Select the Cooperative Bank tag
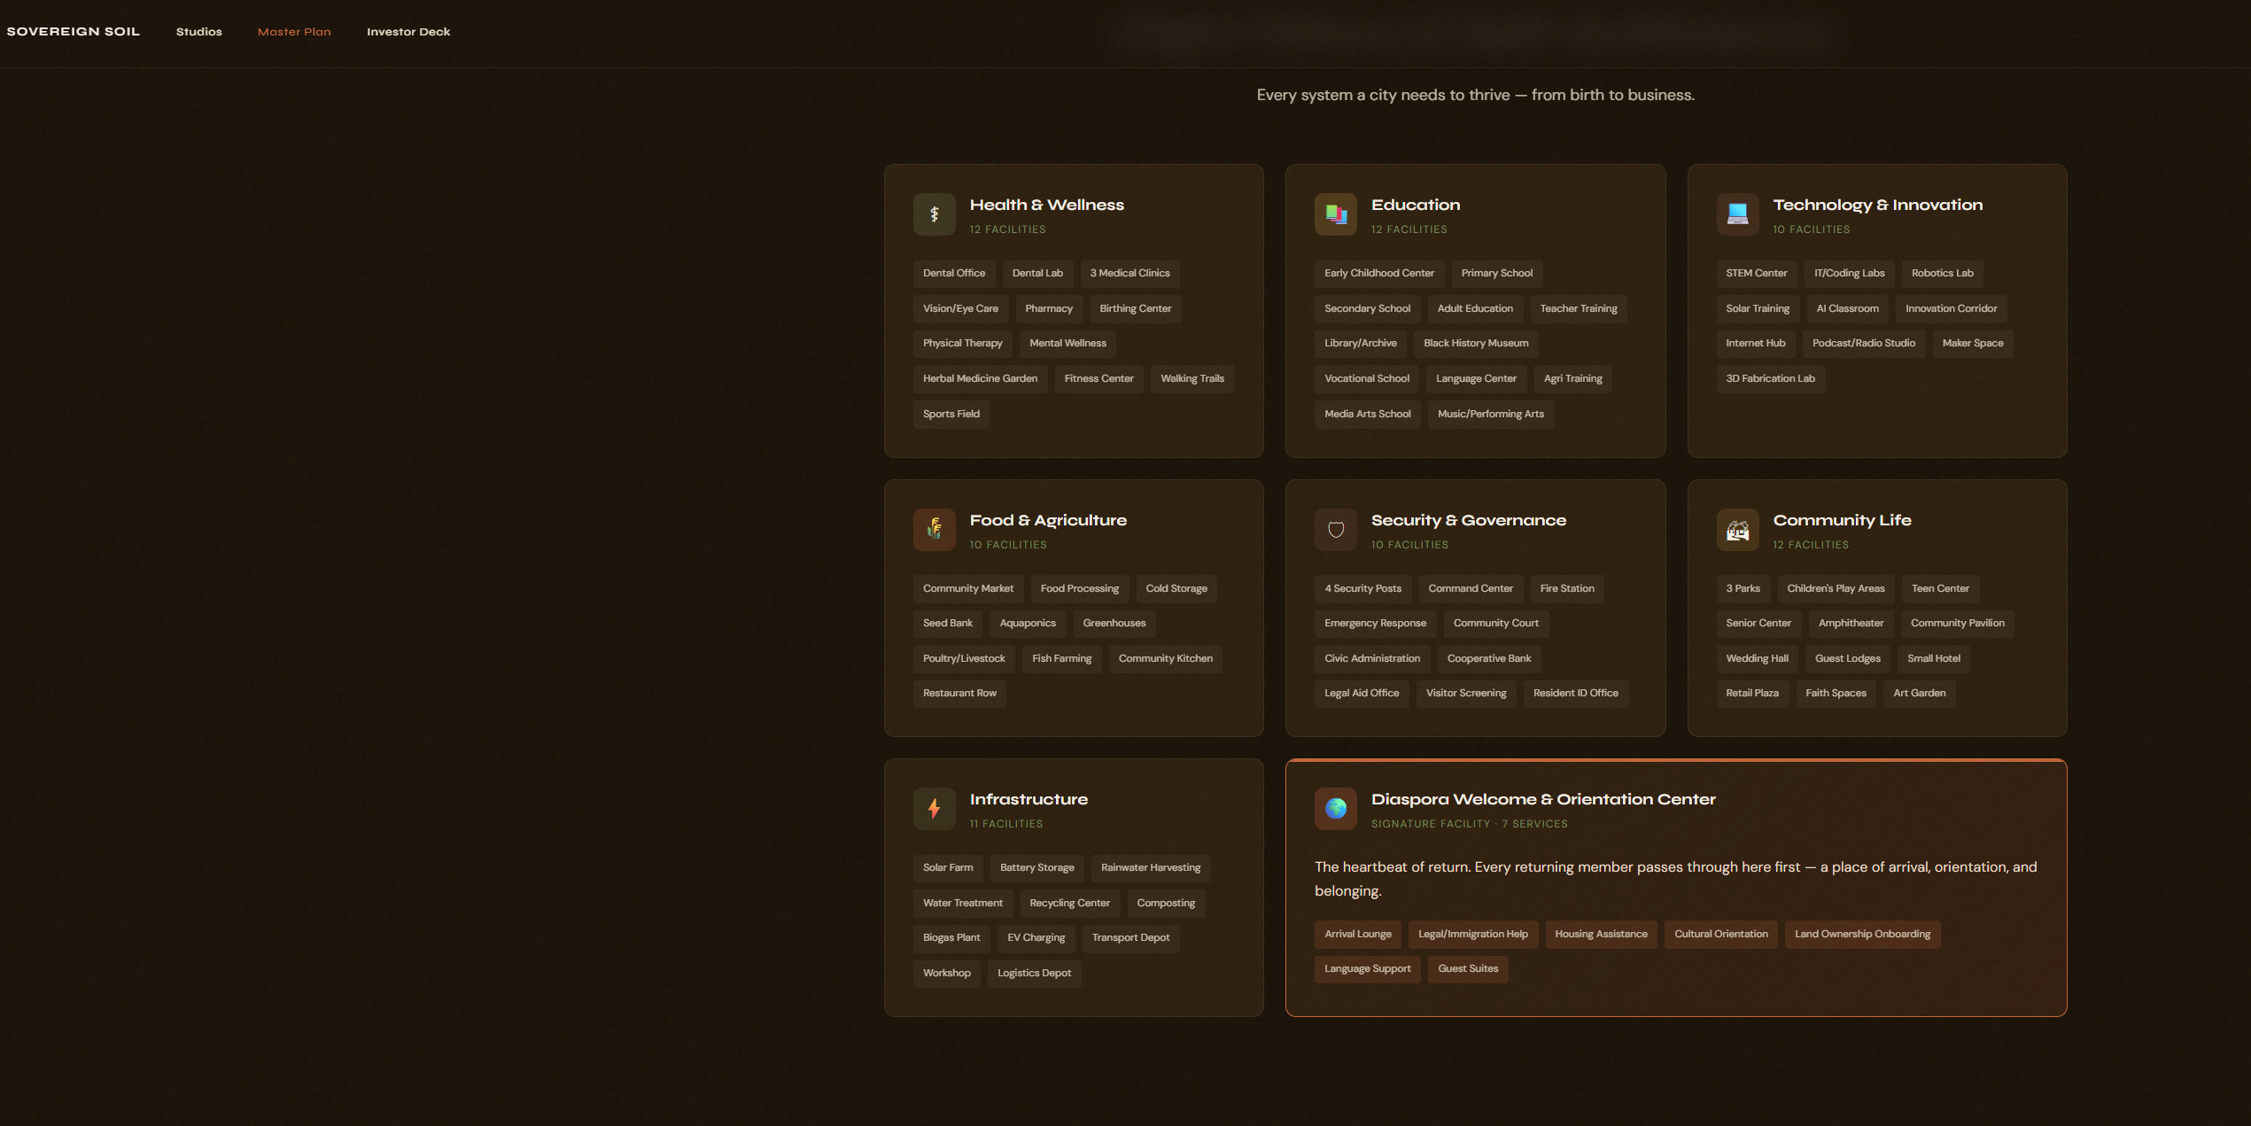Screen dimensions: 2251x1126 click(x=1488, y=659)
